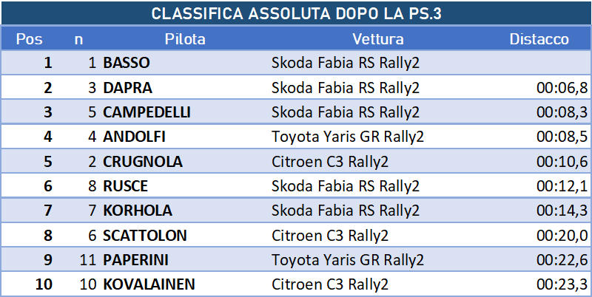592x297 pixels.
Task: Click the DAPRA driver name
Action: pos(127,88)
